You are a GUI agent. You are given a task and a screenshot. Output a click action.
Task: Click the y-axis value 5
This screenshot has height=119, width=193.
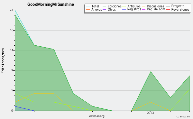tap(12, 90)
